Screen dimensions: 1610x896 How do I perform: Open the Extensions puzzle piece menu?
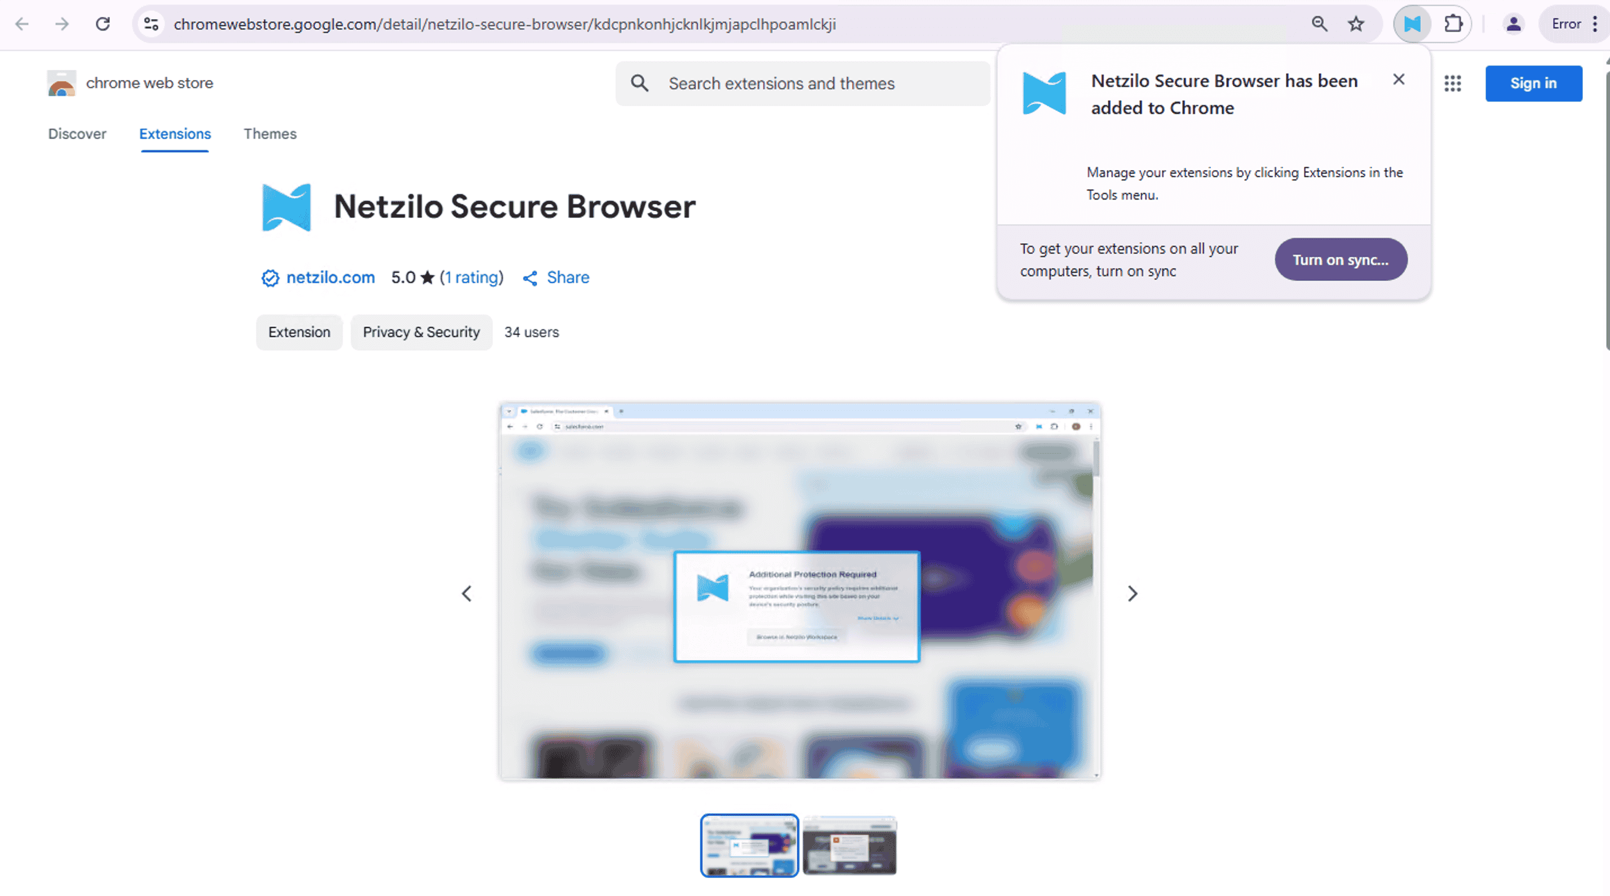pyautogui.click(x=1453, y=24)
